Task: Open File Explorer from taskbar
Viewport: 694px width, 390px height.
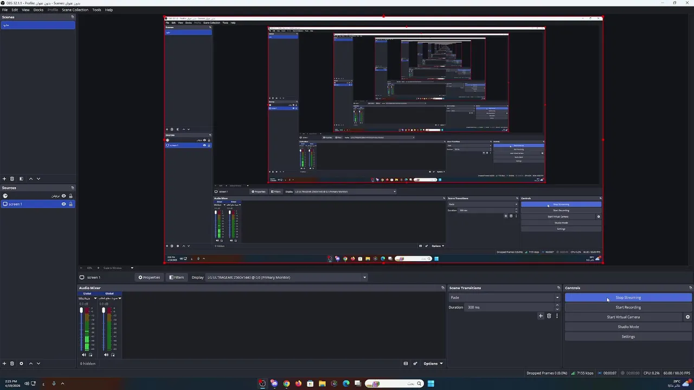Action: (322, 383)
